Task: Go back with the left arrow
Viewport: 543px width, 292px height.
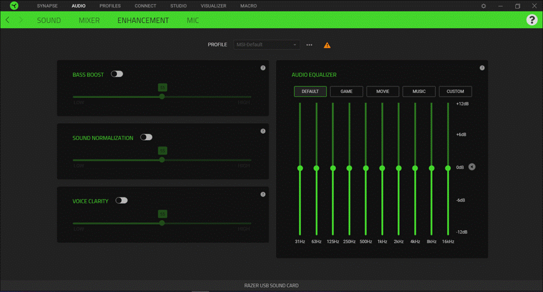Action: (8, 20)
